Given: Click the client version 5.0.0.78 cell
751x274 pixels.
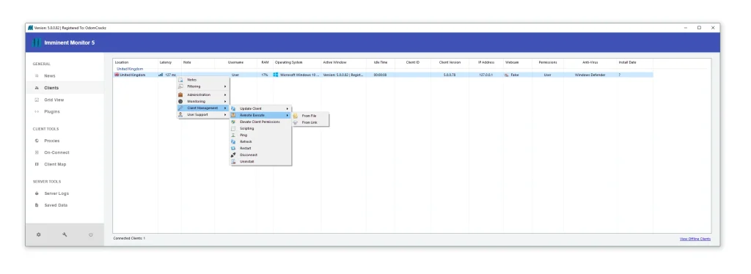Looking at the screenshot, I should tap(450, 75).
